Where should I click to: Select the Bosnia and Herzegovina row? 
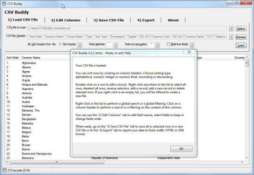click(x=37, y=154)
